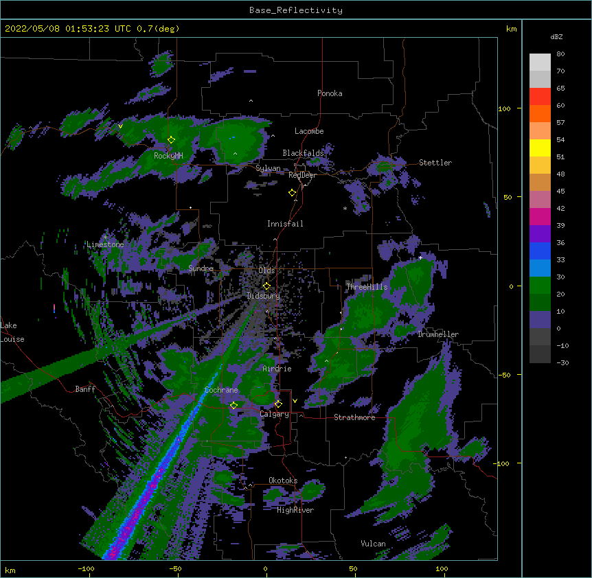Click the 65 dBZ red legend swatch
Viewport: 592px width, 578px height.
[x=540, y=96]
